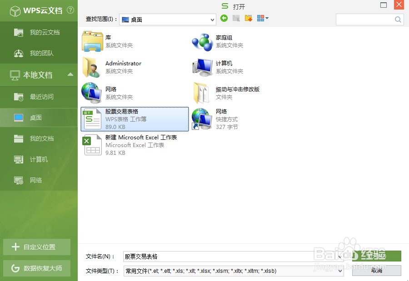
Task: Select the 振动与冲击修改版 folder icon
Action: pyautogui.click(x=202, y=93)
